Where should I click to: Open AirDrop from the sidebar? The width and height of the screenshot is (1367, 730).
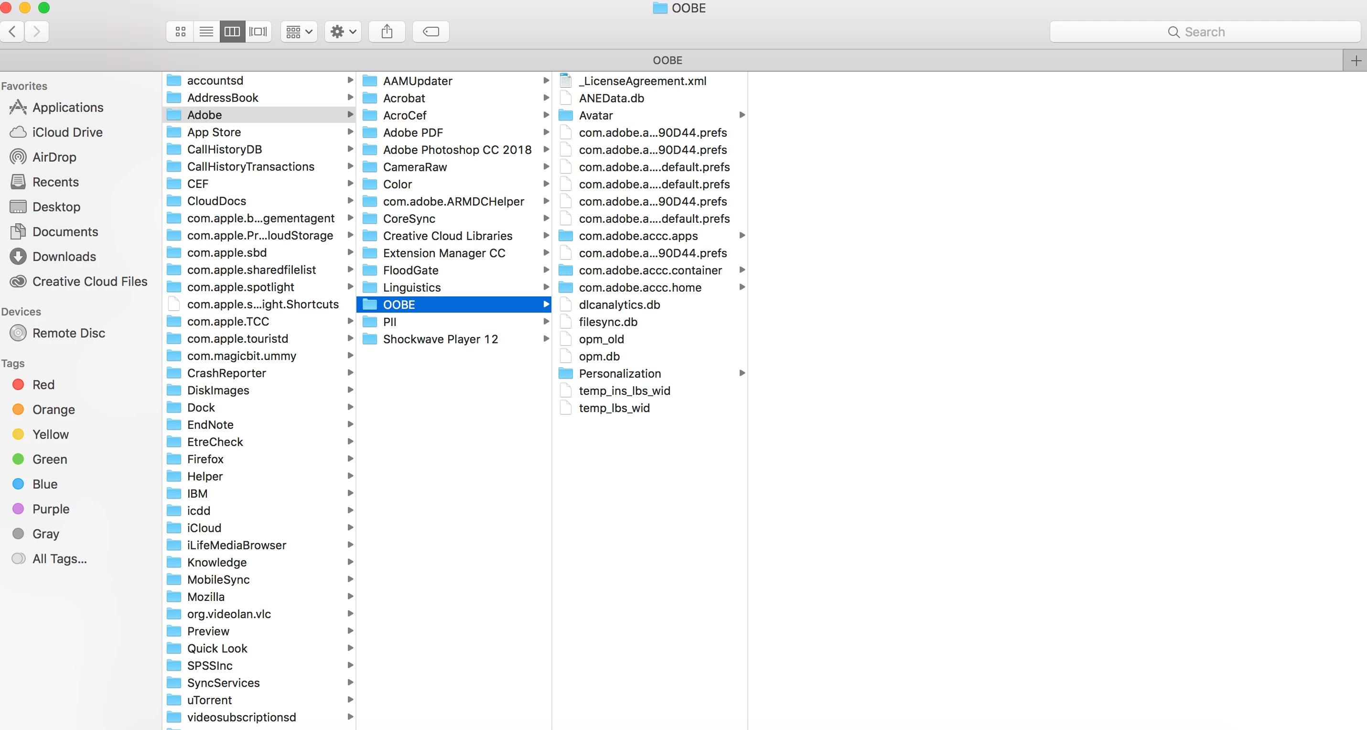tap(54, 157)
